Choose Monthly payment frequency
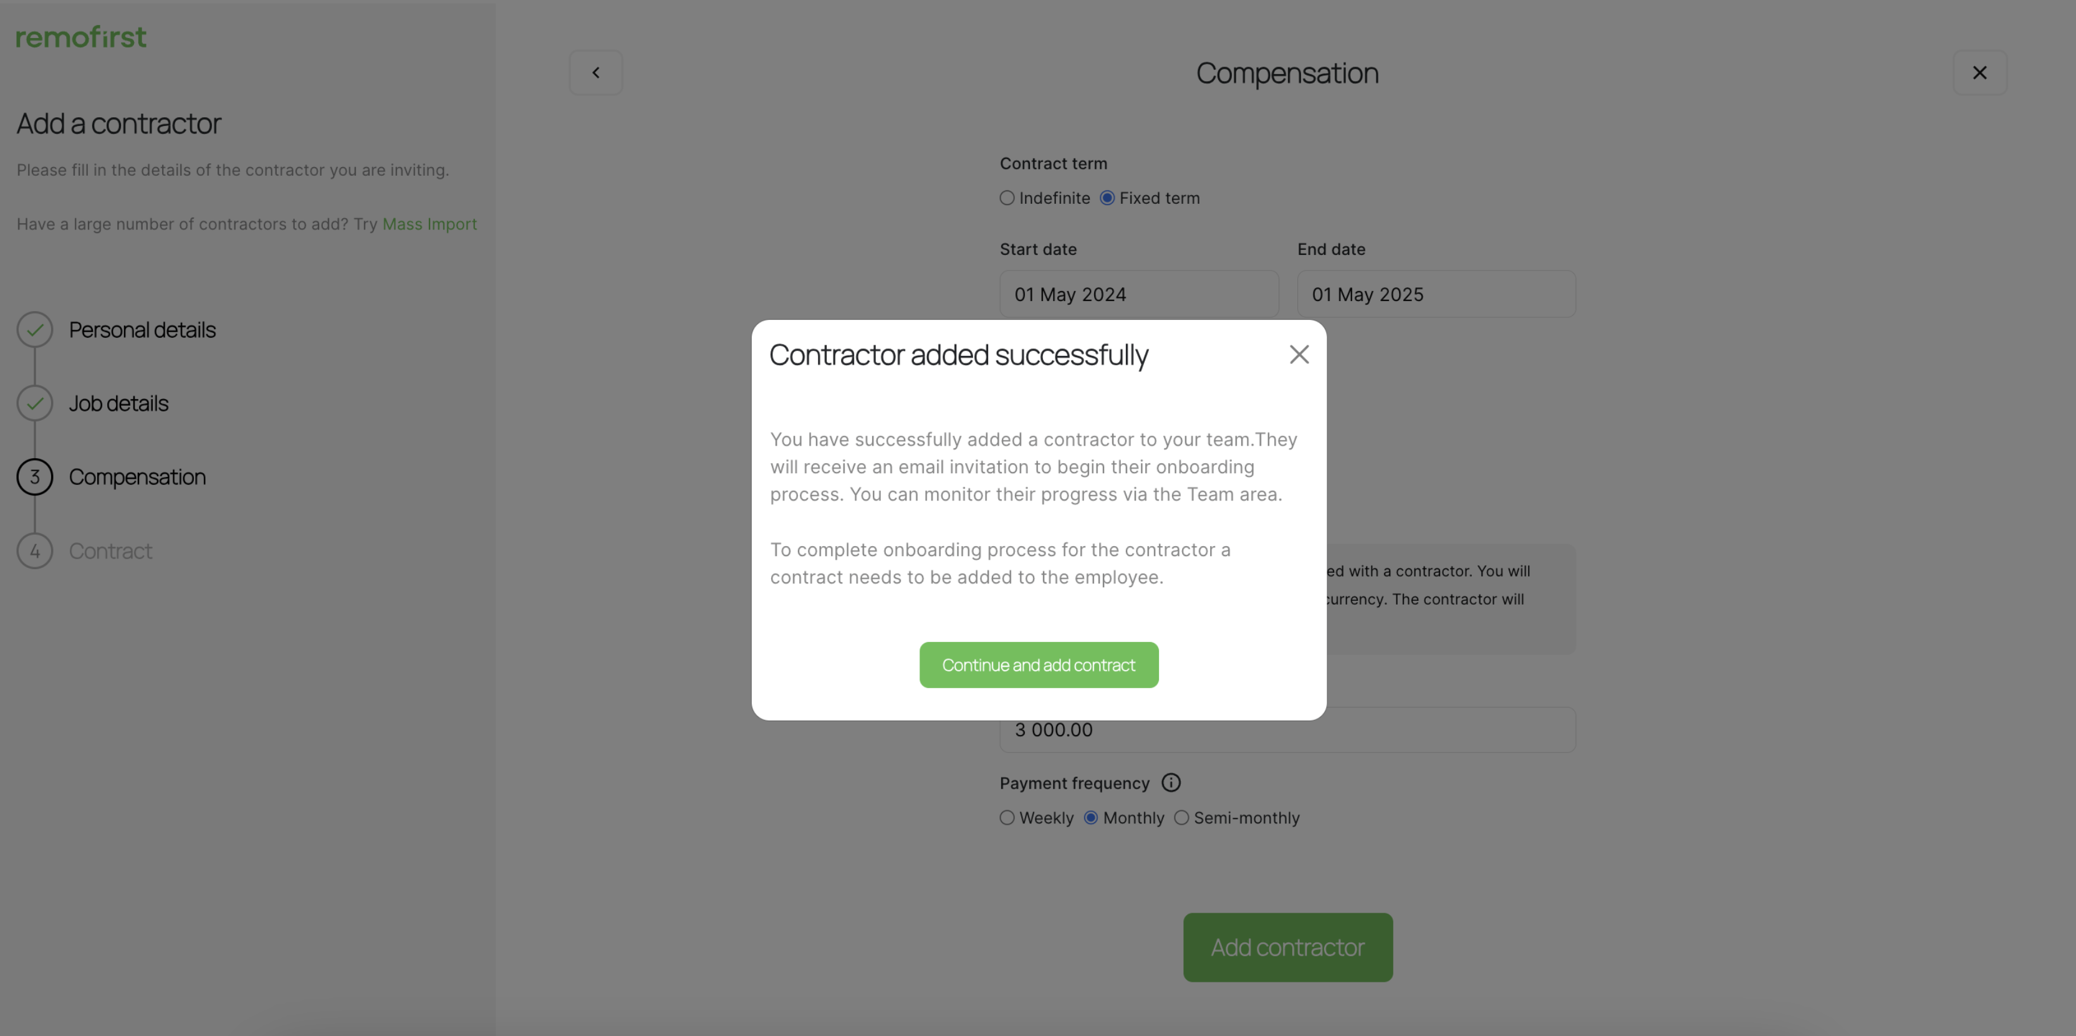Image resolution: width=2076 pixels, height=1036 pixels. [1090, 818]
